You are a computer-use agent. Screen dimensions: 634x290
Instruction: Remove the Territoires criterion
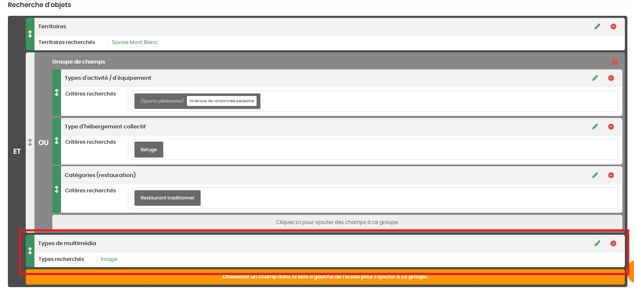point(613,27)
